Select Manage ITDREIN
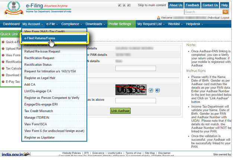 [x=54, y=118]
